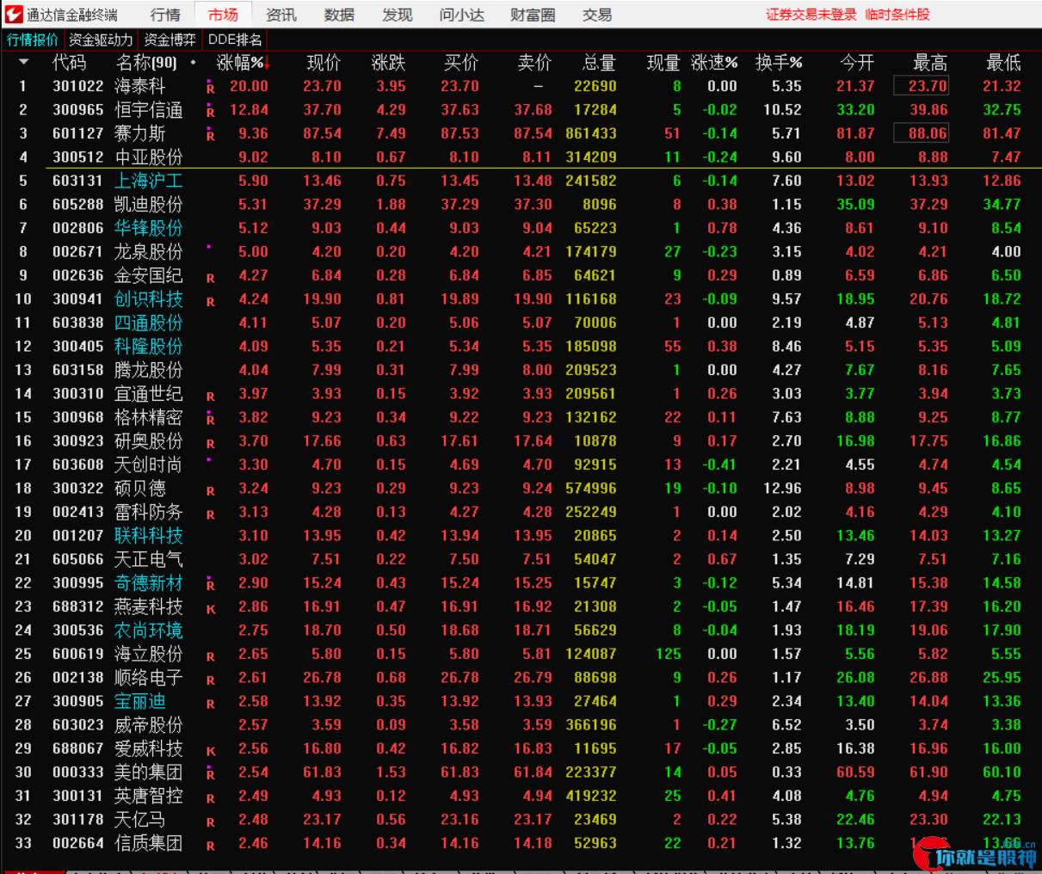Click stock code 603158 for 腾龙股份
1042x874 pixels.
(x=77, y=370)
